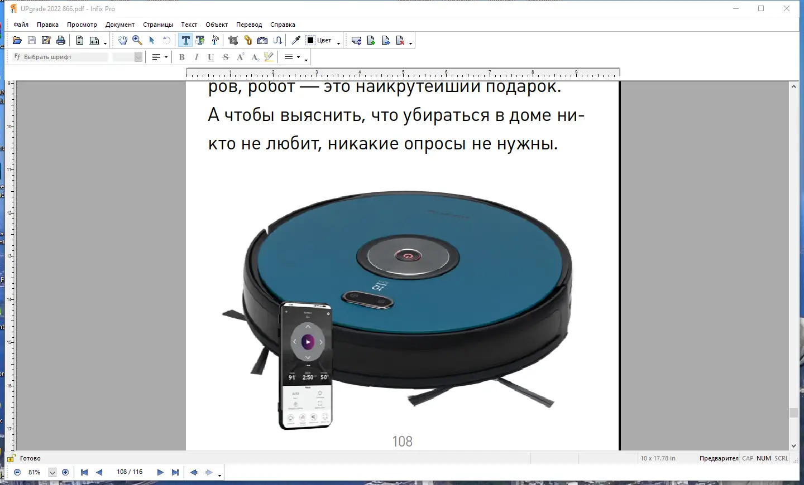Toggle bold formatting
The width and height of the screenshot is (804, 485).
[x=181, y=57]
